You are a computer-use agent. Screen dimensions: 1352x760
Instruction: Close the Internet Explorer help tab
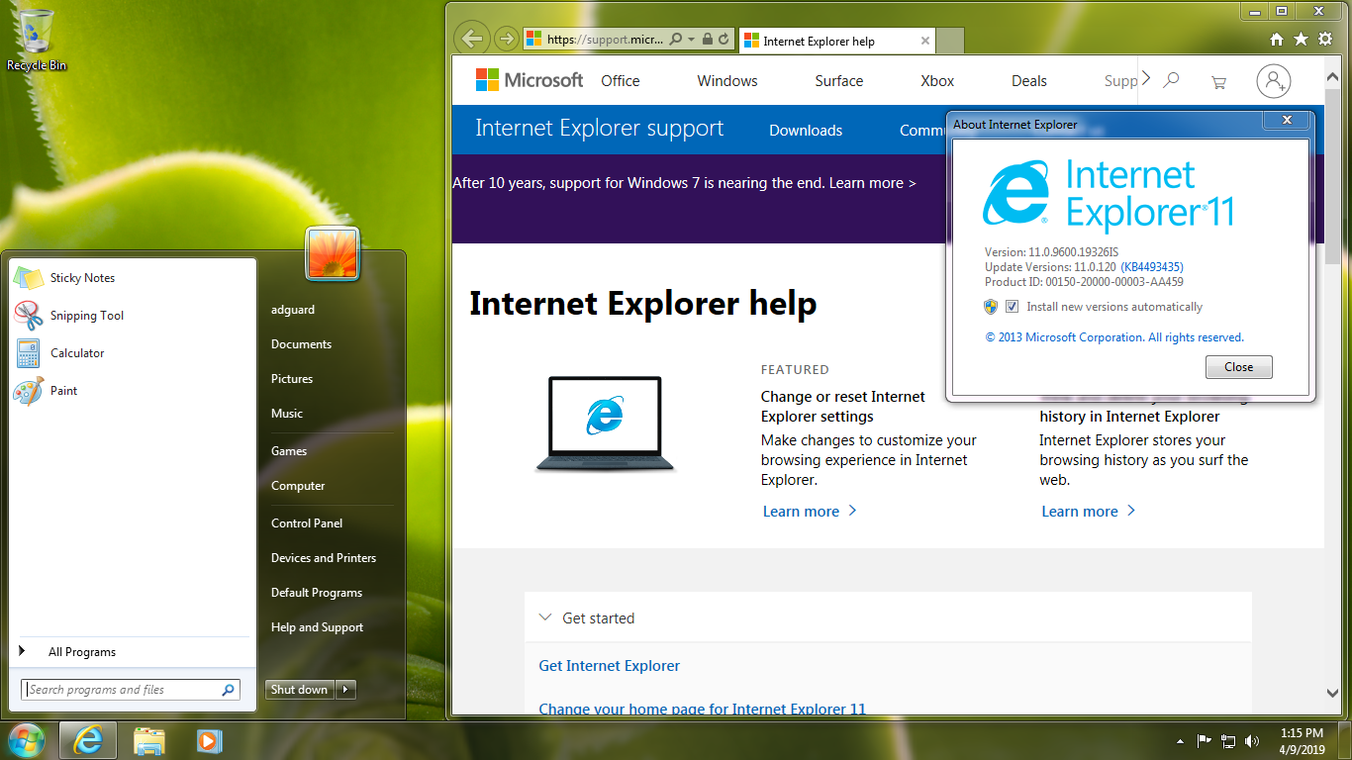tap(925, 41)
